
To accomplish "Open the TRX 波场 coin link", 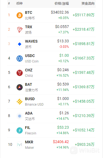I will tap(29, 30).
